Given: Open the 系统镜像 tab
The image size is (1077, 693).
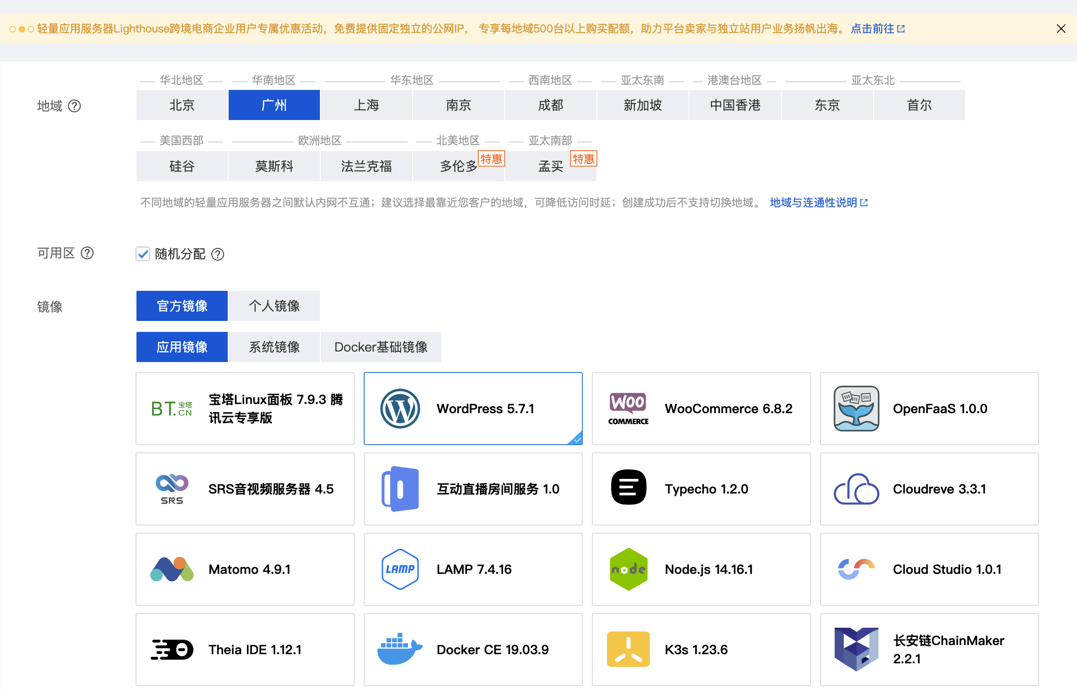Looking at the screenshot, I should tap(274, 347).
